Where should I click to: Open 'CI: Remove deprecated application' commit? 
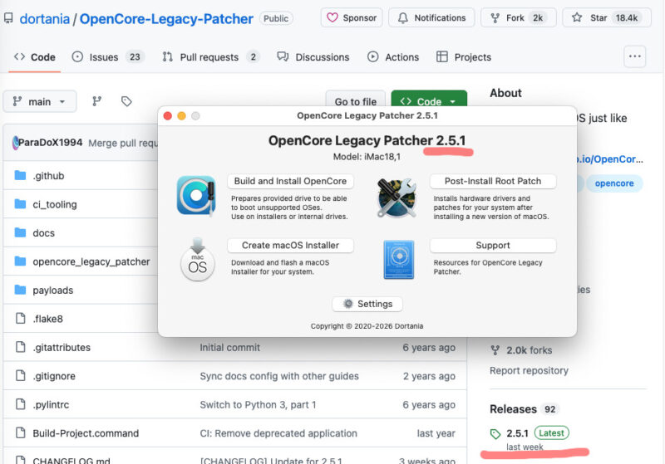point(278,433)
